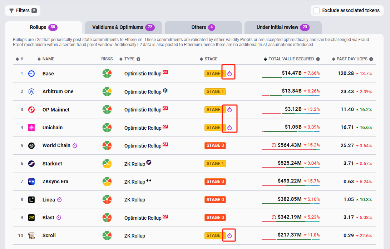390x249 pixels.
Task: Open the Arbitrum One project page
Action: 58,91
